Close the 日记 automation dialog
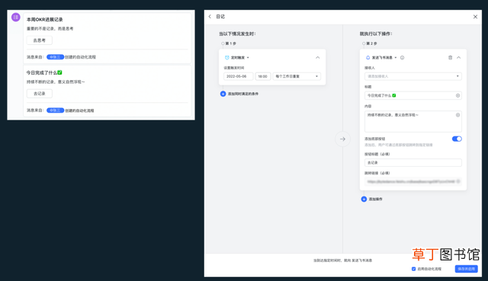This screenshot has height=281, width=488. click(x=475, y=17)
